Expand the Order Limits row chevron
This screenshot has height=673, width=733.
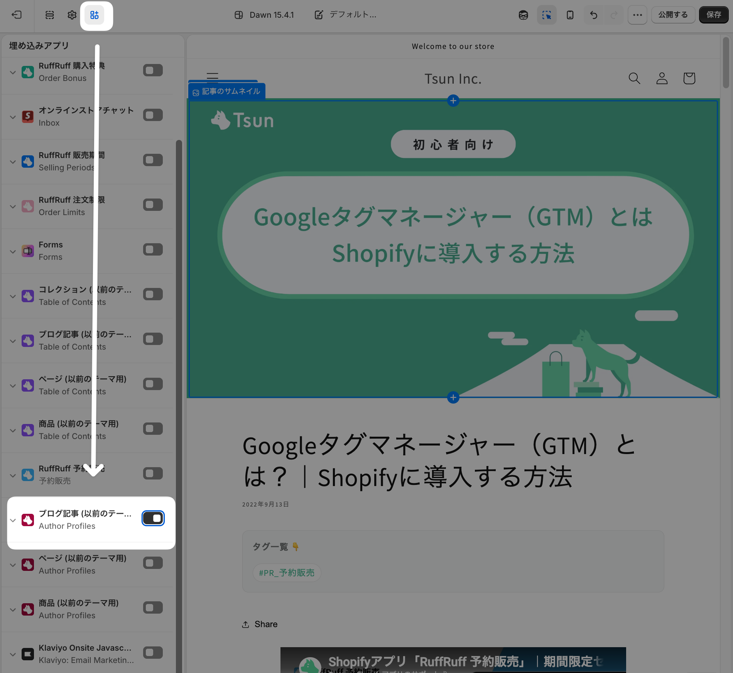tap(13, 207)
